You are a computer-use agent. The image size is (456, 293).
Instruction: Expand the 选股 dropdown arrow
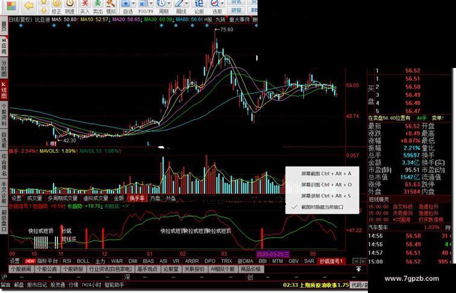[223, 4]
